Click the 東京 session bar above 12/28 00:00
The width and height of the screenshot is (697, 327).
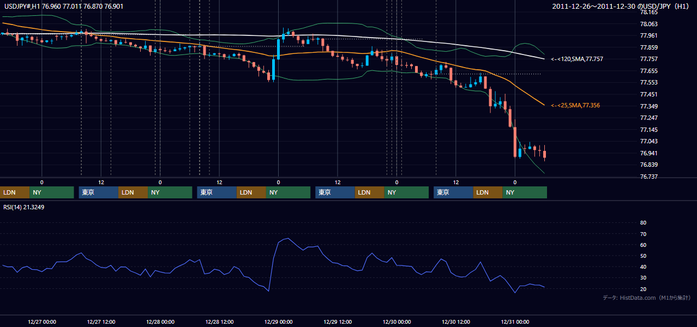(217, 192)
